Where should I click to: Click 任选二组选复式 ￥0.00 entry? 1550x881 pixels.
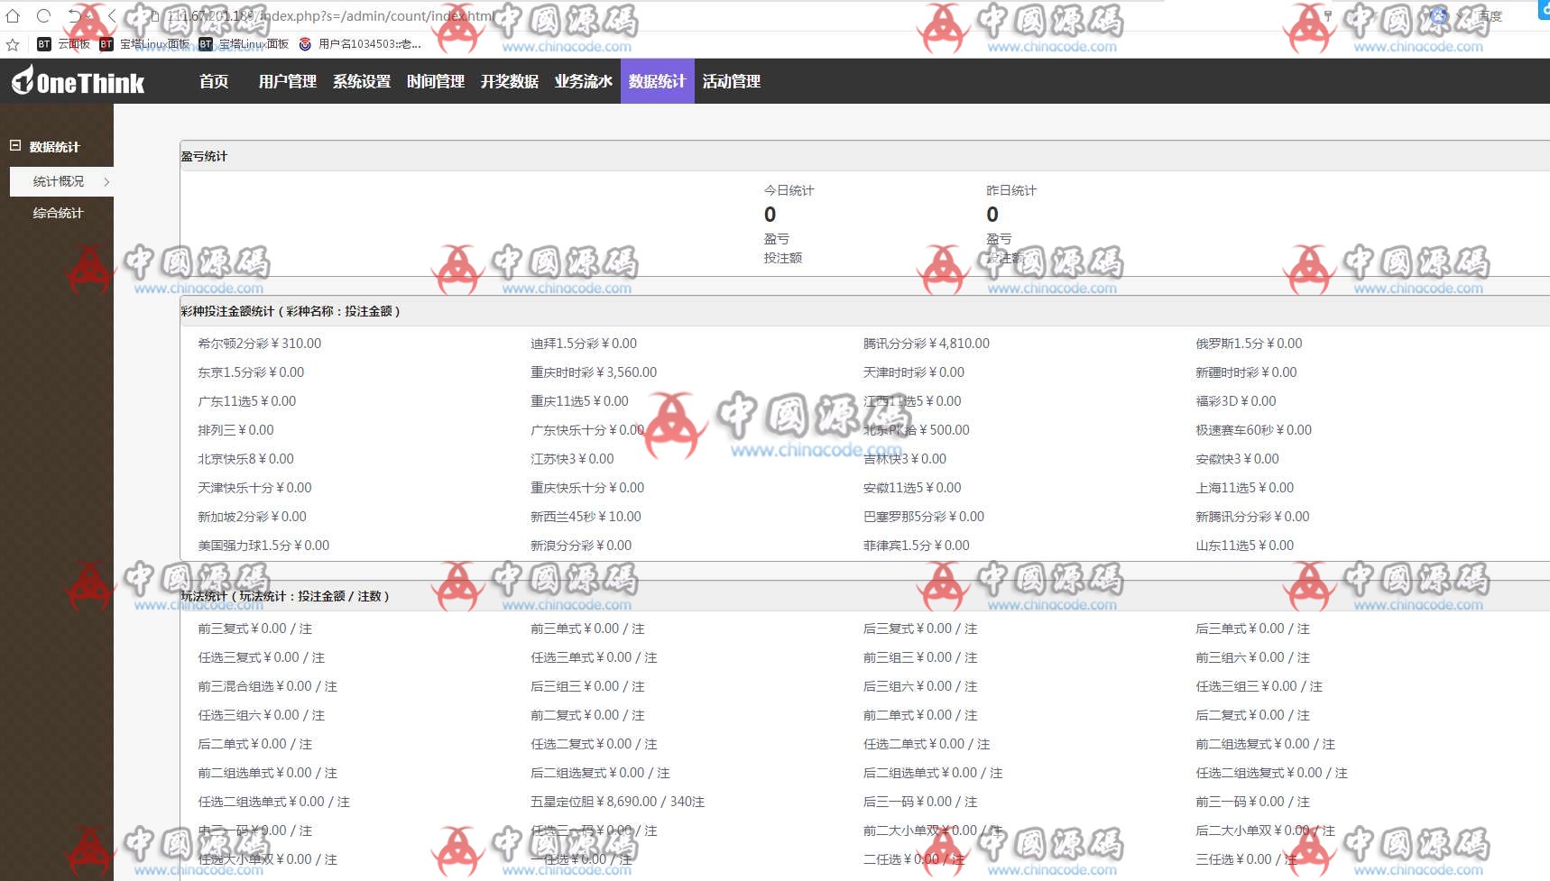(x=1272, y=773)
